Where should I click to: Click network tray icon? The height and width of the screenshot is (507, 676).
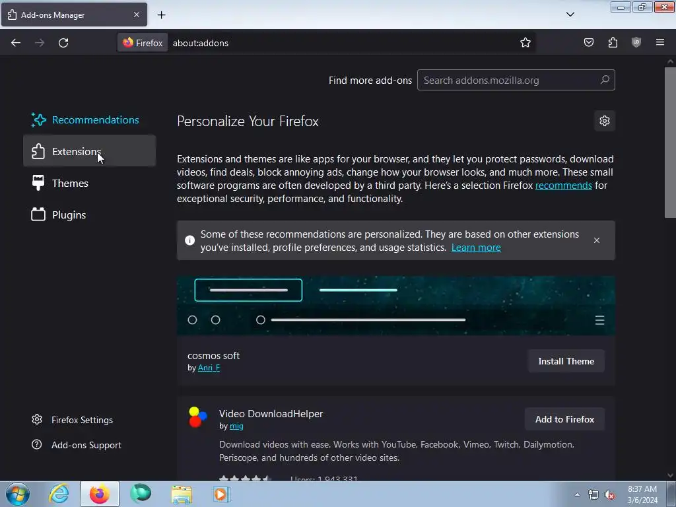(593, 495)
